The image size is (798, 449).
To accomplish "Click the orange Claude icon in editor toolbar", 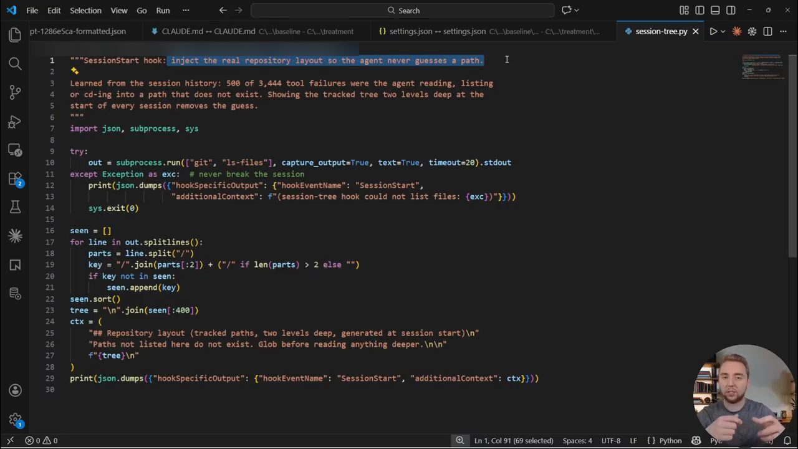I will click(737, 31).
